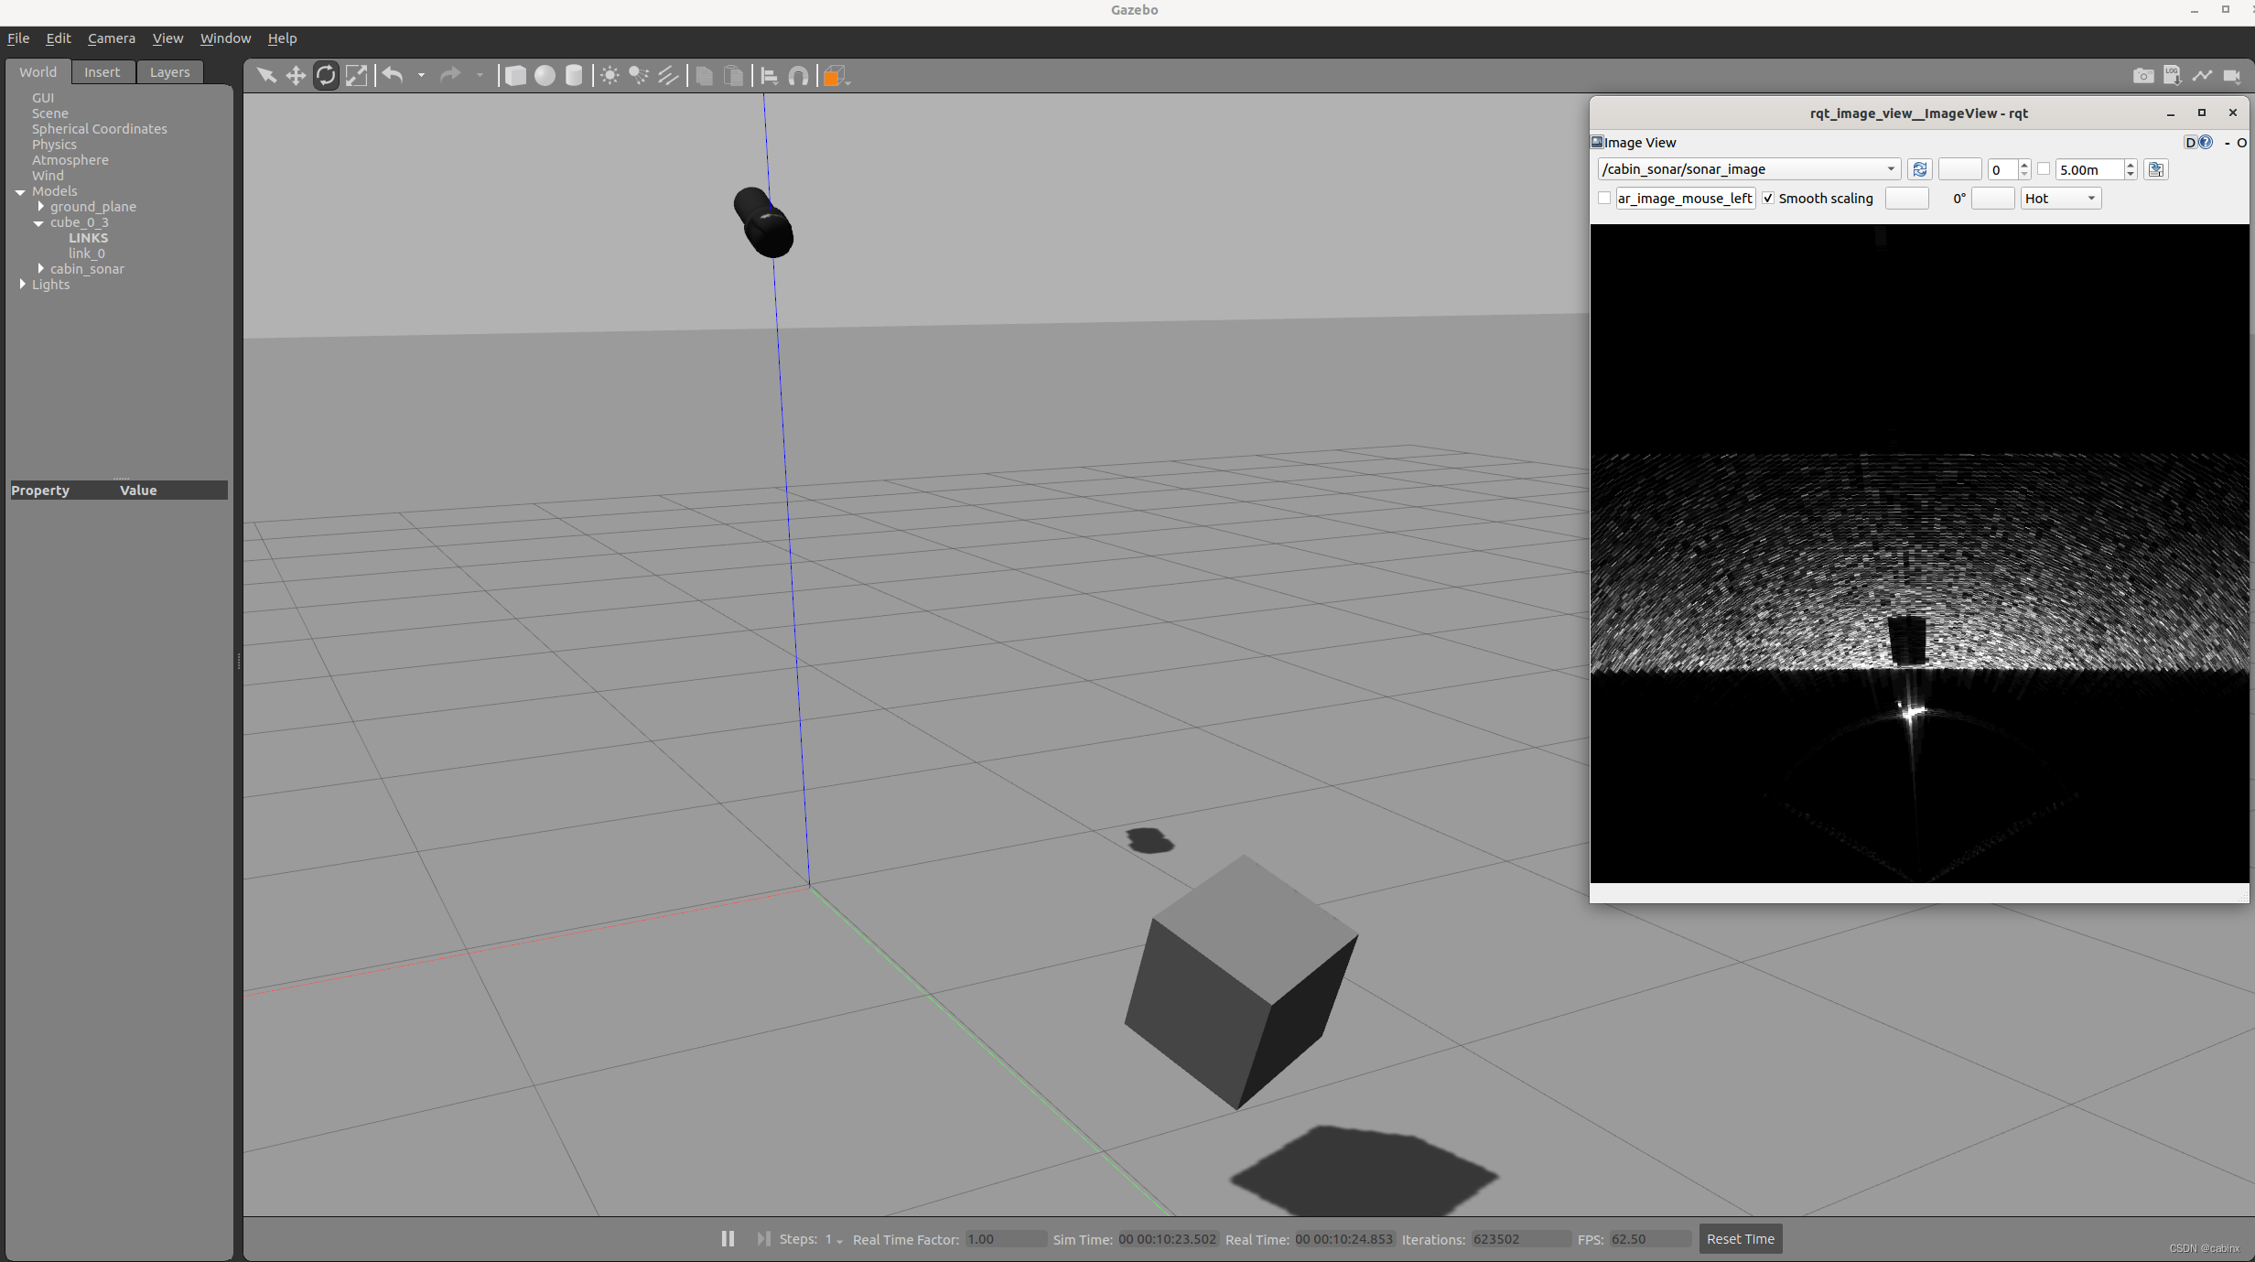Insert a sphere shape
Screen dimensions: 2255x1262
click(545, 76)
